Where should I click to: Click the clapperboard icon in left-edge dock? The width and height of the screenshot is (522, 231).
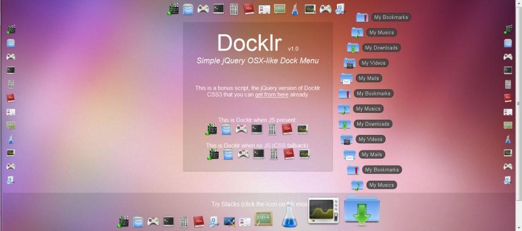click(11, 30)
